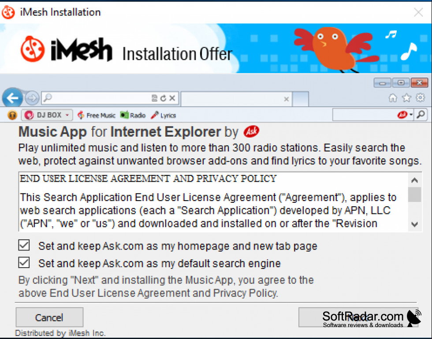Click the browser back arrow button
Viewport: 432px width, 339px height.
click(12, 98)
